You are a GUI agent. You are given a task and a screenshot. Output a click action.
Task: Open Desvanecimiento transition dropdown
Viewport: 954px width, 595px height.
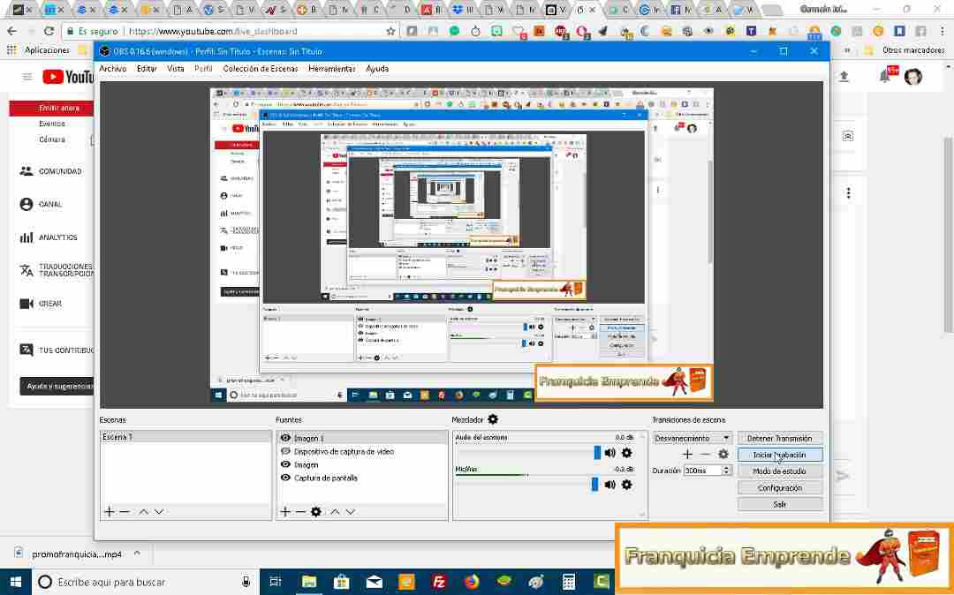click(692, 438)
